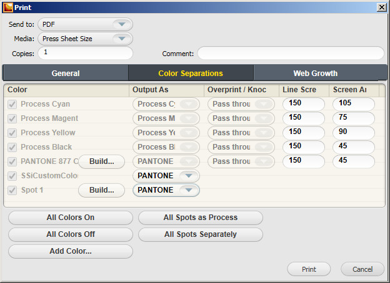Toggle the Spot 1 color checkbox
The image size is (390, 283).
coord(12,190)
